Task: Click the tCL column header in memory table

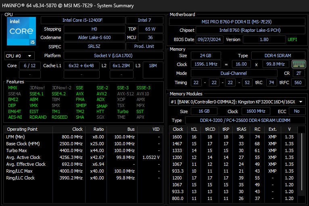Action: pos(194,129)
